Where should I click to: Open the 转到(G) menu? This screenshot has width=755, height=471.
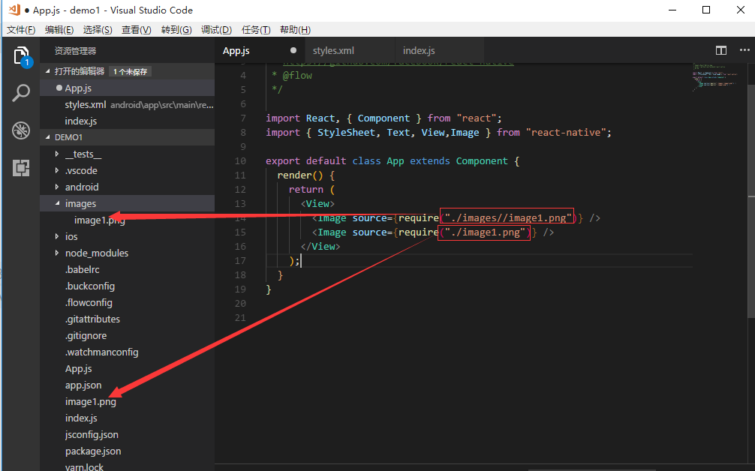tap(176, 30)
